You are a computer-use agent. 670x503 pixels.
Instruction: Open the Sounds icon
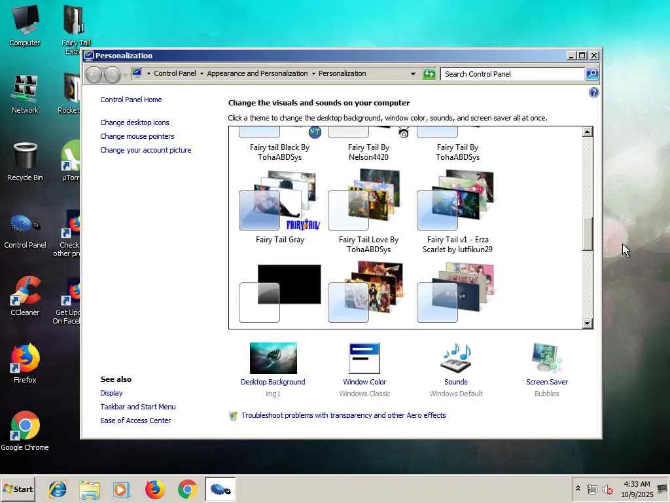click(455, 358)
